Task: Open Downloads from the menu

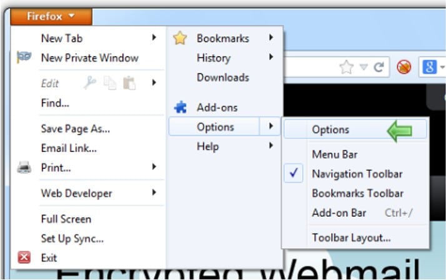Action: pos(223,77)
